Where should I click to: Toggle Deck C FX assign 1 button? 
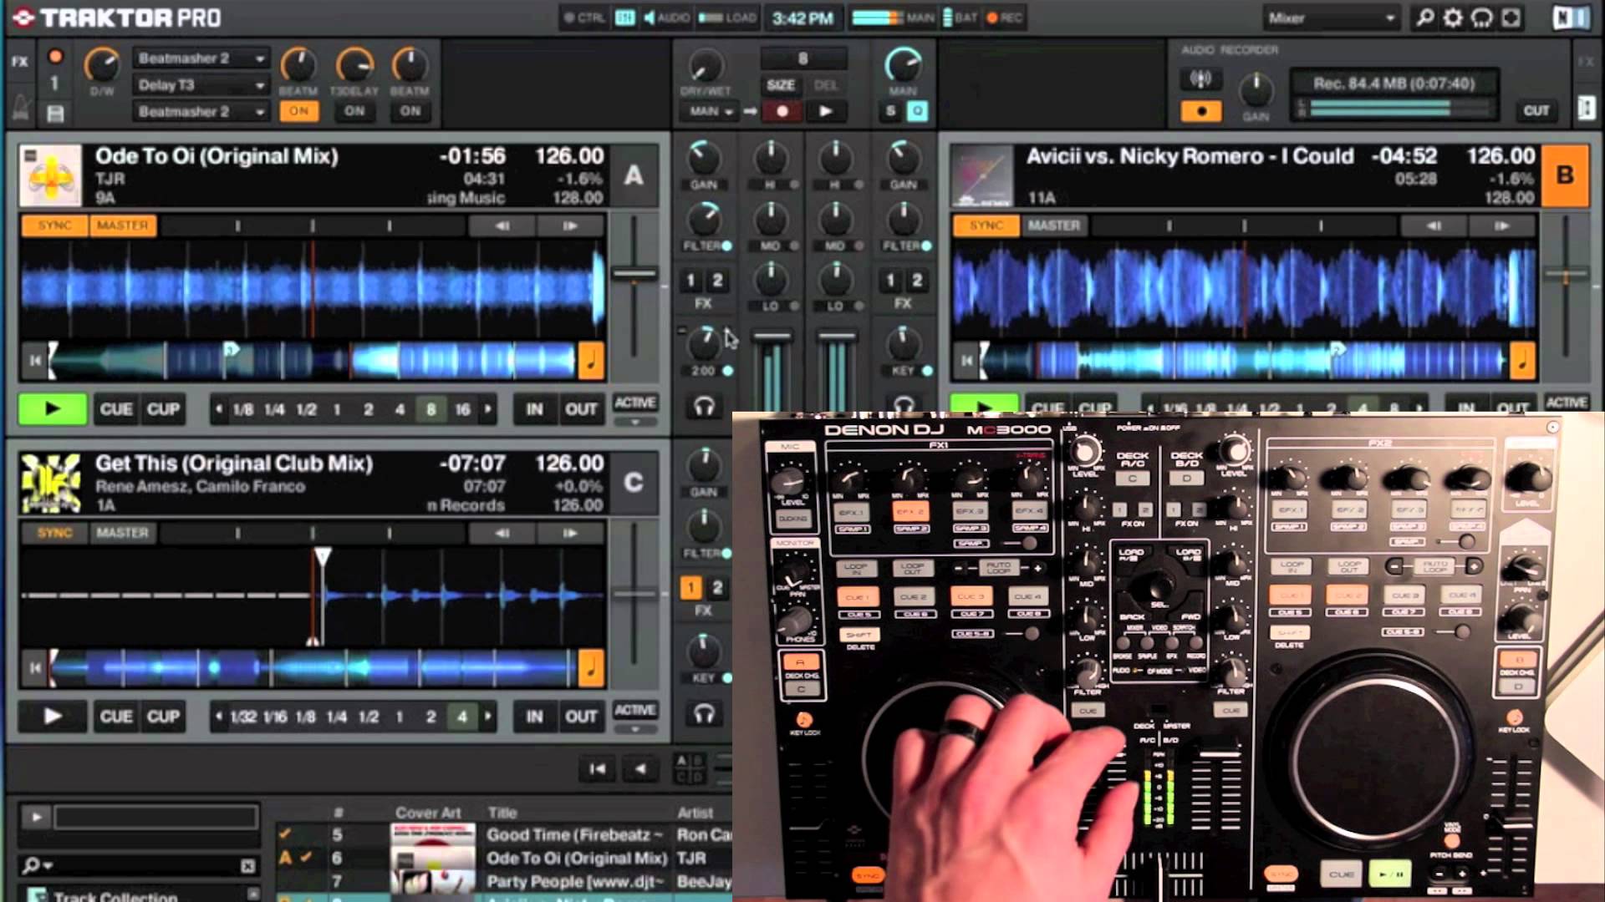click(x=690, y=588)
